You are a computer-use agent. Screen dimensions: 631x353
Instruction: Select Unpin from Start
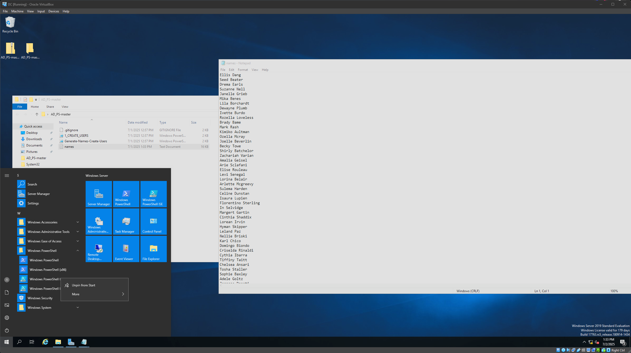coord(95,285)
